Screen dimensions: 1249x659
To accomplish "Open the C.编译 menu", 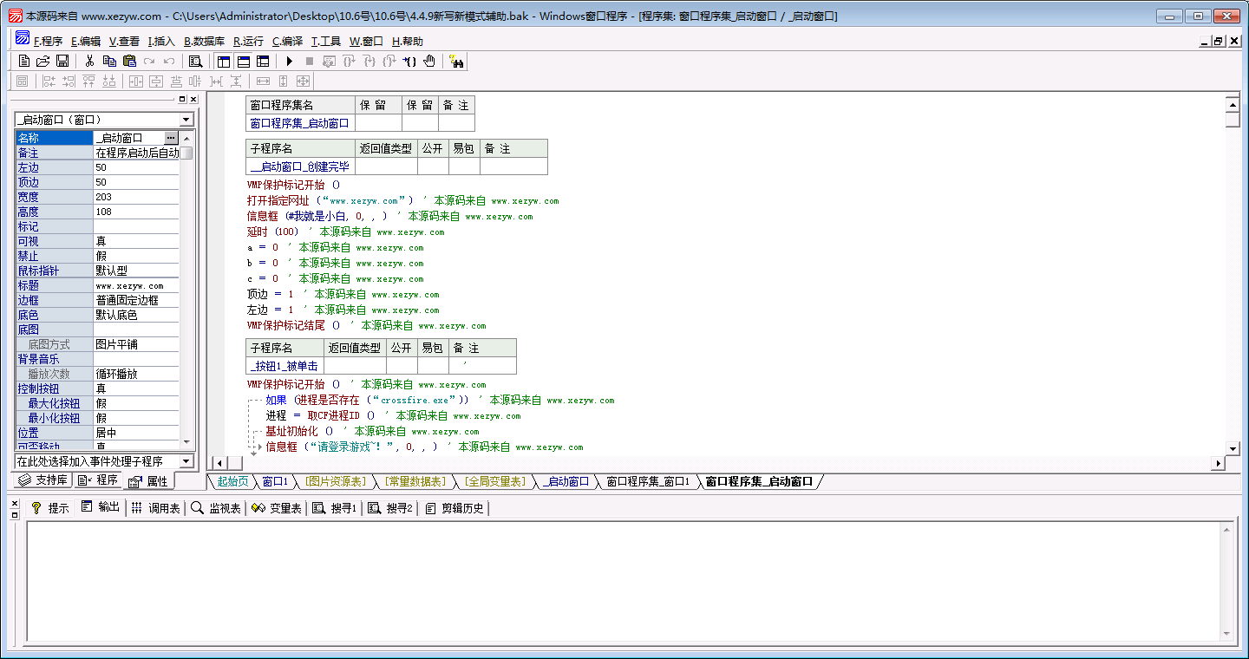I will coord(287,41).
